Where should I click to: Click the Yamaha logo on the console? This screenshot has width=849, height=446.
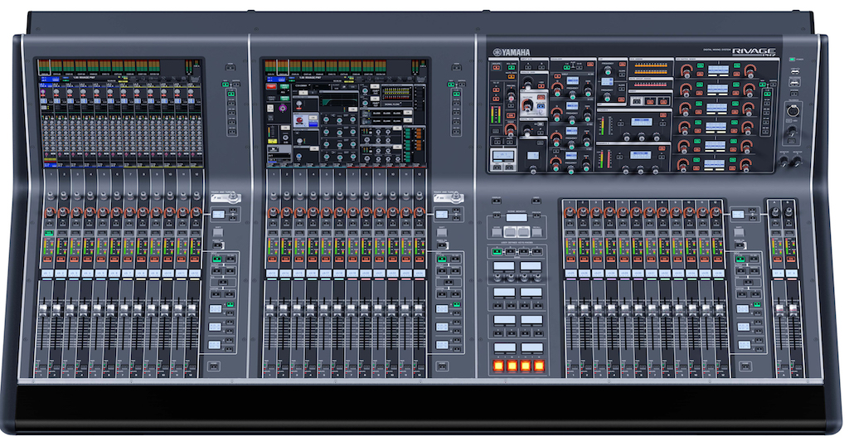[x=512, y=52]
